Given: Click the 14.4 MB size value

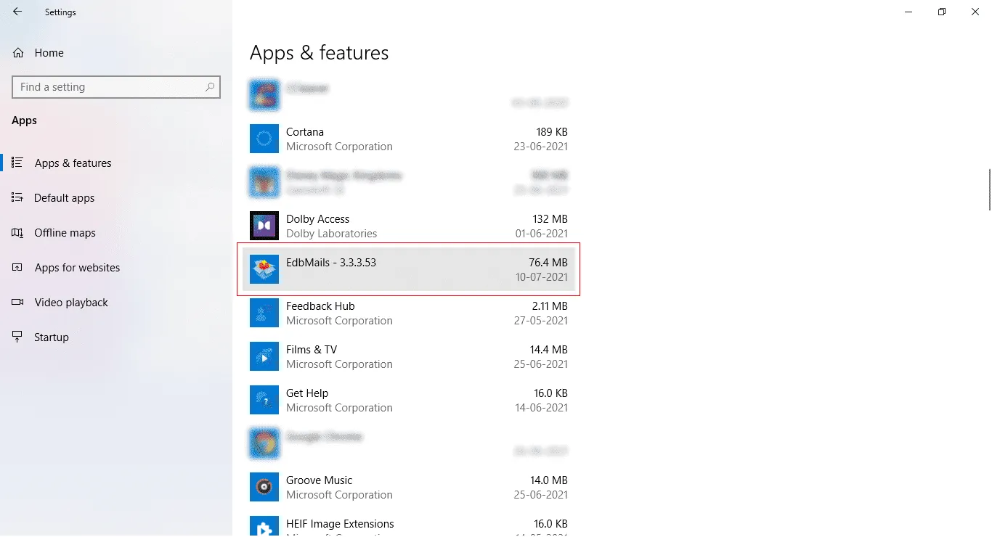Looking at the screenshot, I should 548,350.
